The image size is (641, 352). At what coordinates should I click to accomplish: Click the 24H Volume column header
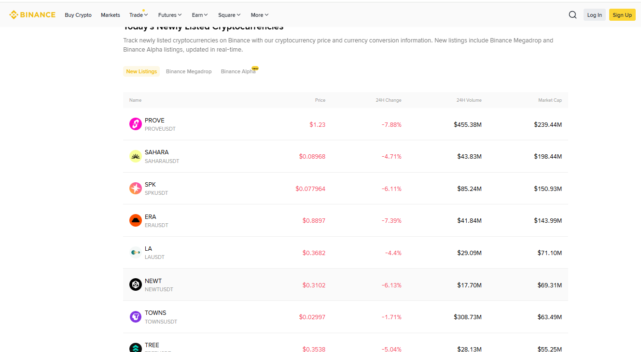click(469, 100)
